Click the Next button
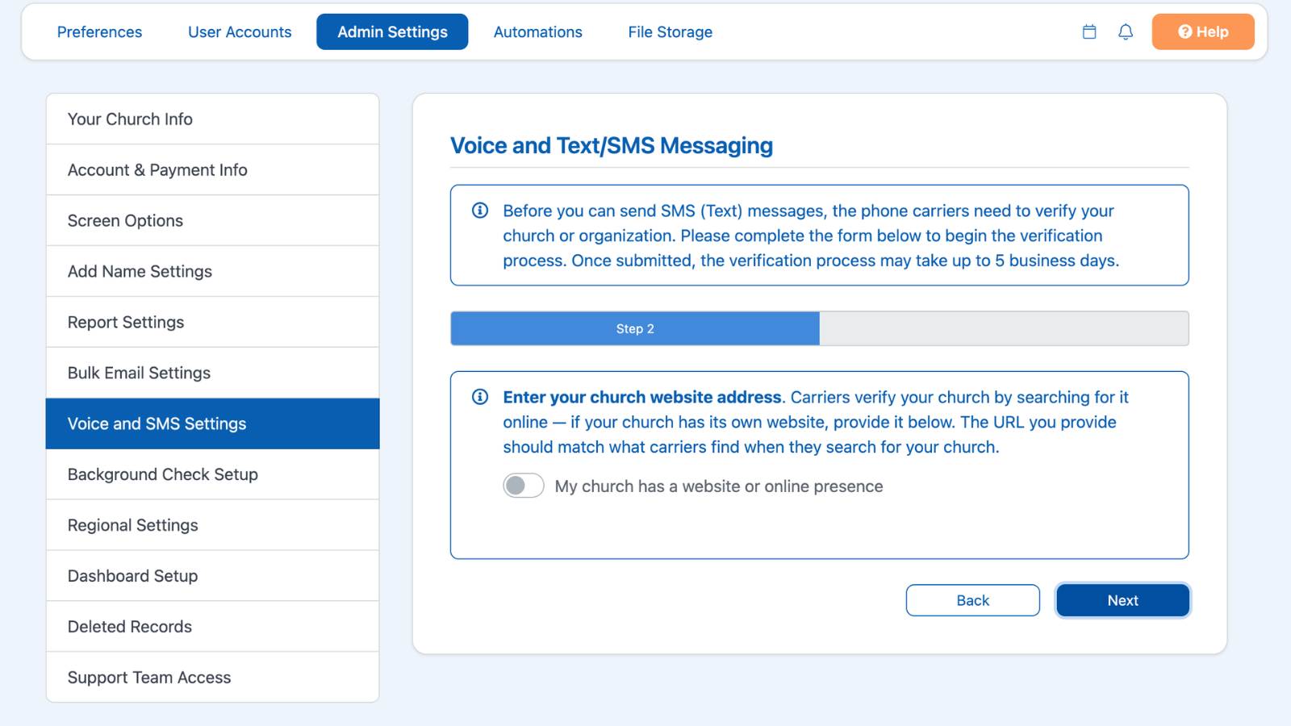This screenshot has height=726, width=1291. pyautogui.click(x=1122, y=600)
